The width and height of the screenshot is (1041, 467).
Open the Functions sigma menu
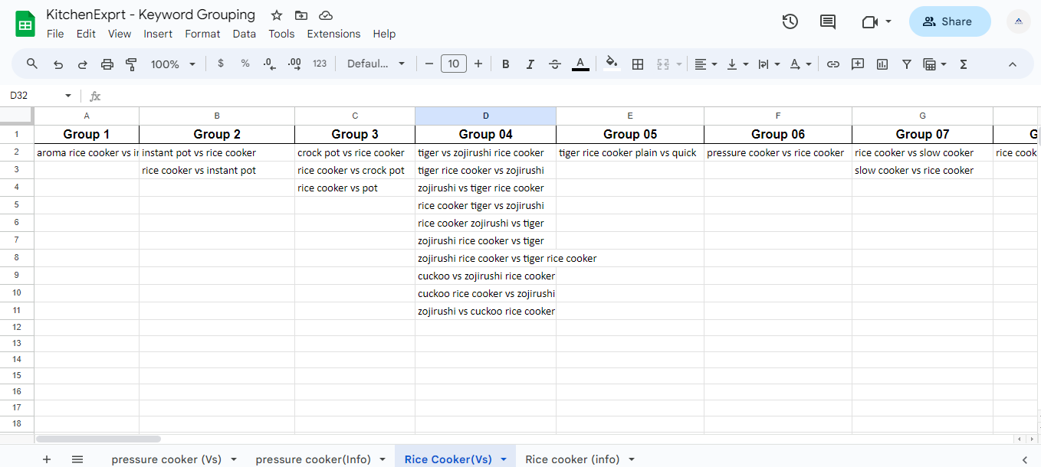coord(964,64)
